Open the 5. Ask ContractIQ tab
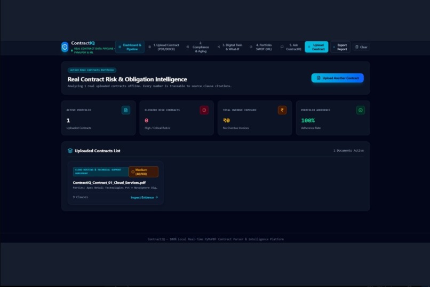This screenshot has width=430, height=287. pyautogui.click(x=291, y=47)
